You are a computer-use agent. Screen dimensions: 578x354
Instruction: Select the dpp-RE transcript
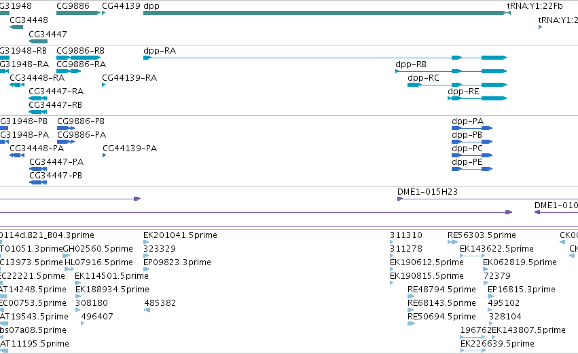coord(477,98)
